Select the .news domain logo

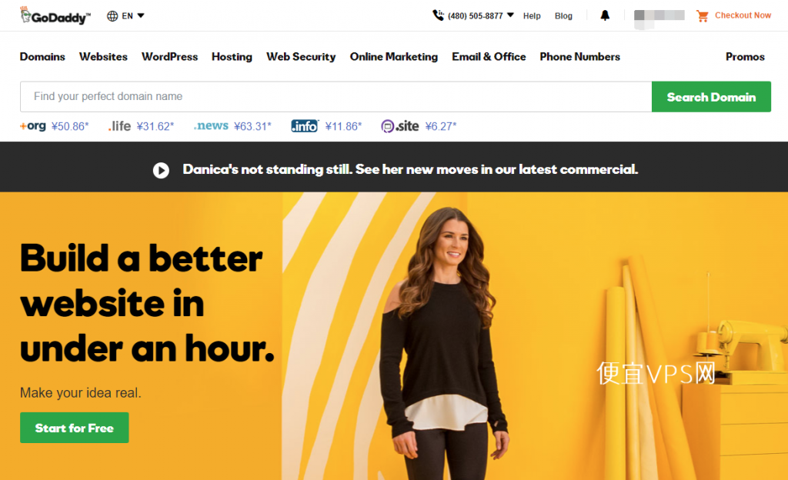211,125
